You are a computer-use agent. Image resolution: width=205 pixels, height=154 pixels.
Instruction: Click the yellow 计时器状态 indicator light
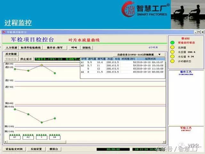tap(172, 61)
